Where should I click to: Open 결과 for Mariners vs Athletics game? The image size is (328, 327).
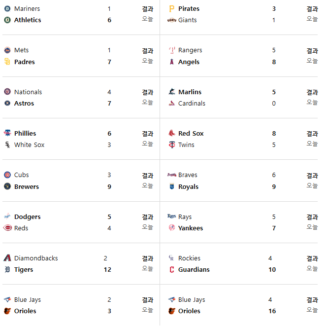(148, 9)
